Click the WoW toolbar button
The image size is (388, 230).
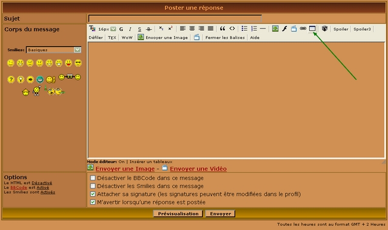(127, 38)
